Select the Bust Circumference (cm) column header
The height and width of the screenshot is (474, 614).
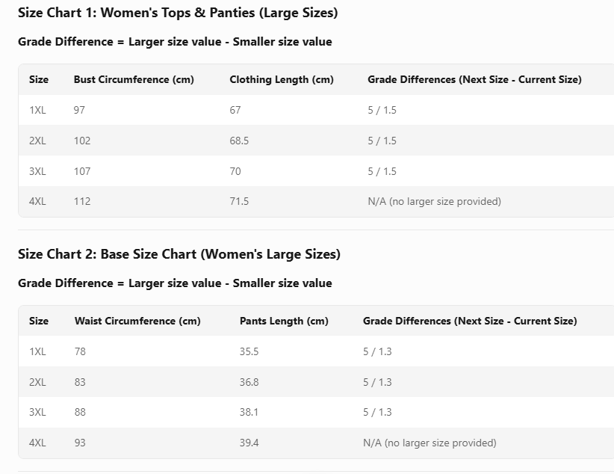point(134,80)
